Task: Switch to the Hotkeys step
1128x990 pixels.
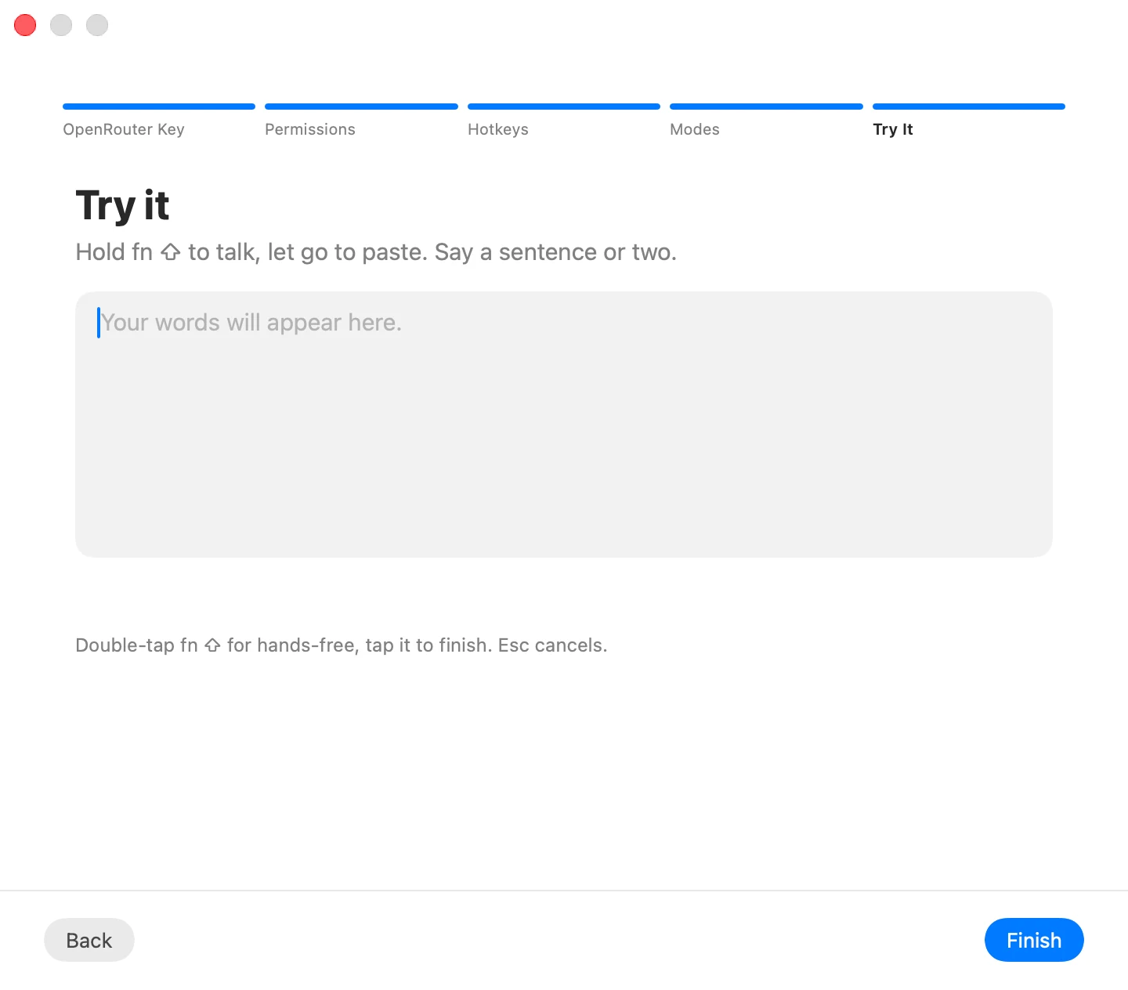Action: point(498,129)
